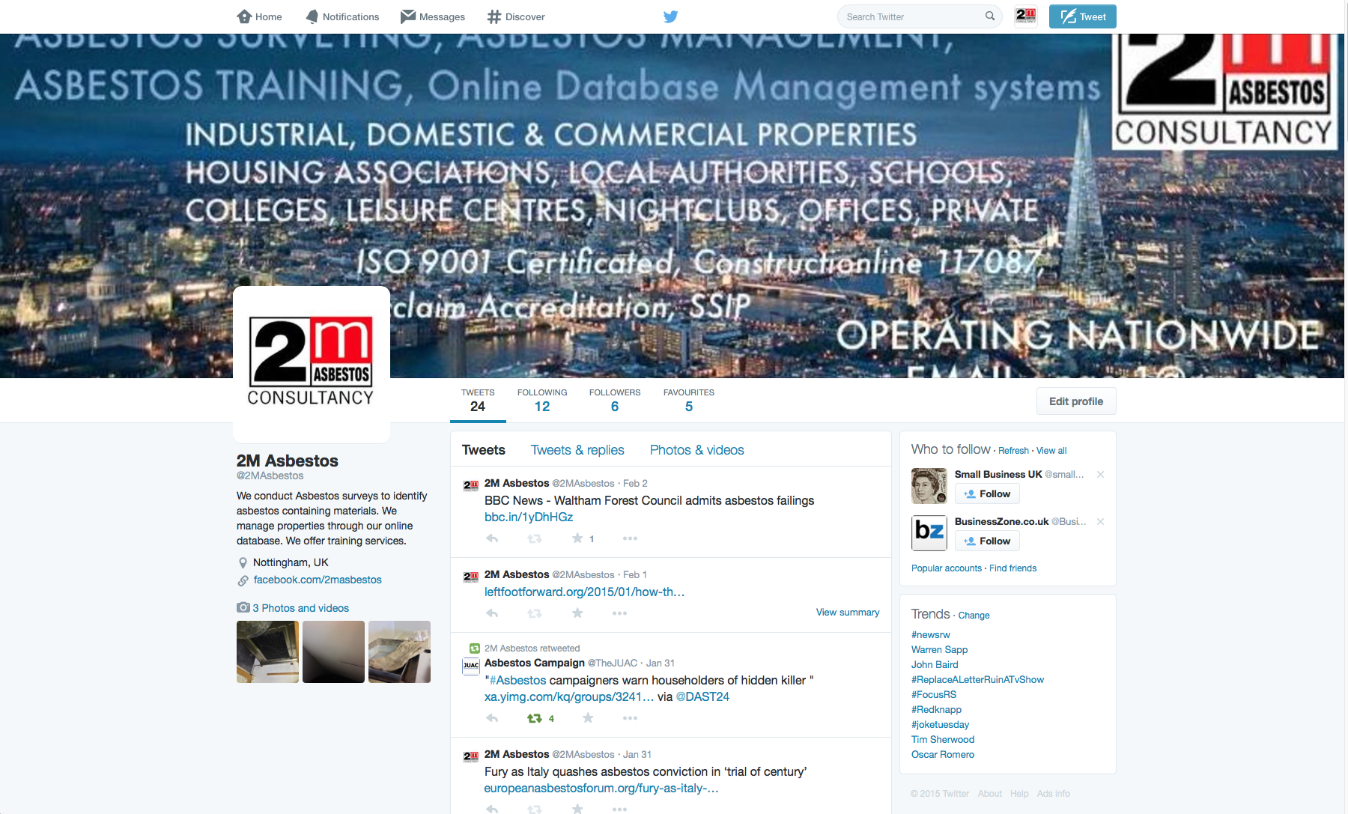
Task: Open the #newsrw trend
Action: tap(931, 634)
